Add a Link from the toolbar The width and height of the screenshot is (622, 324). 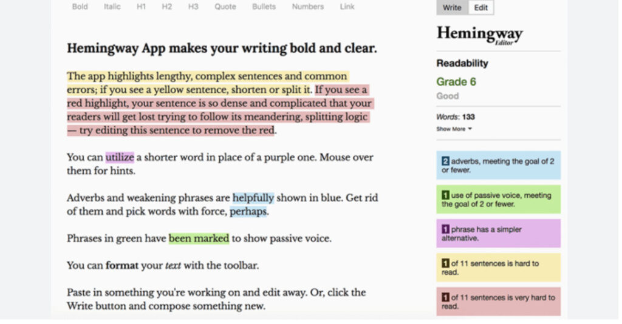(347, 7)
